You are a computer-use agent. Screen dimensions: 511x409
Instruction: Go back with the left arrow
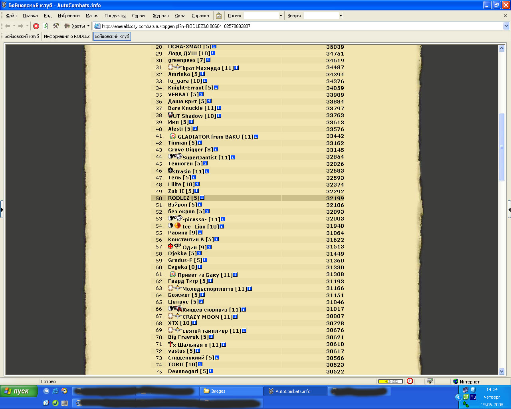(x=8, y=26)
